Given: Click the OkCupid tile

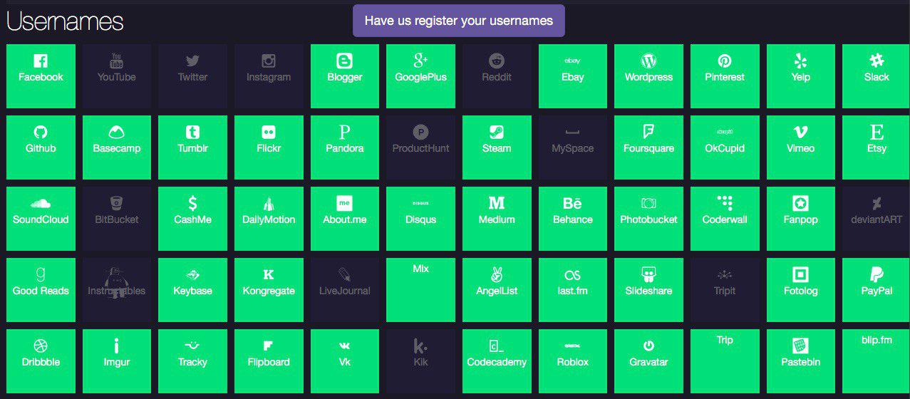Looking at the screenshot, I should 725,147.
